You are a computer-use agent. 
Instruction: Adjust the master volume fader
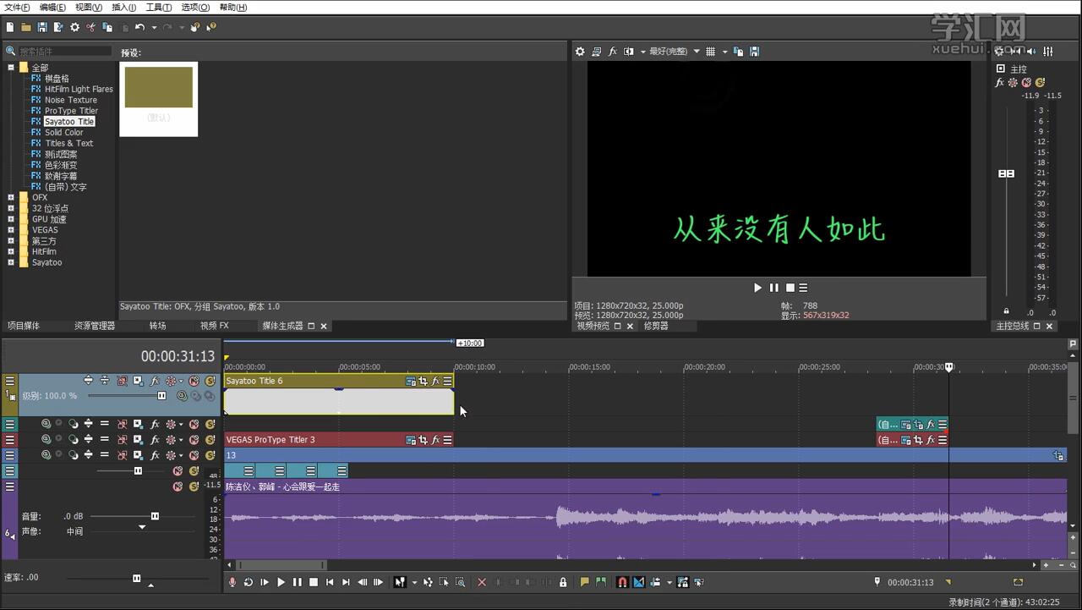point(1006,173)
